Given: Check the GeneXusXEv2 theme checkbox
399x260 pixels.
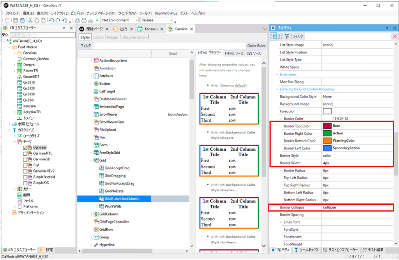Looking at the screenshot, I should [x=25, y=171].
